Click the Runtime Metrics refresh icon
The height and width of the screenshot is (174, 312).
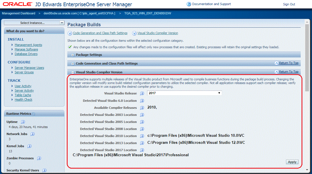point(34,114)
